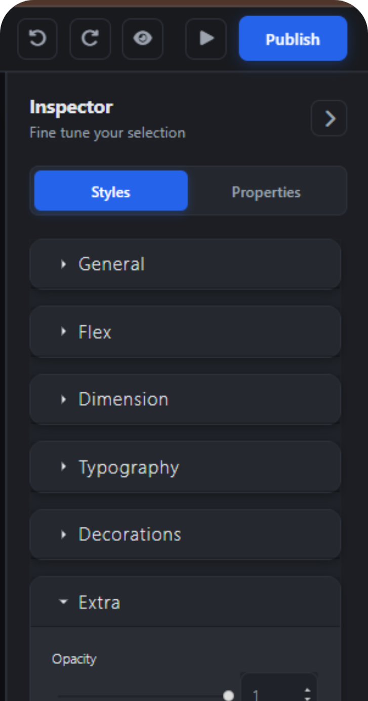Click inside the opacity value field
Image resolution: width=368 pixels, height=701 pixels.
[273, 692]
